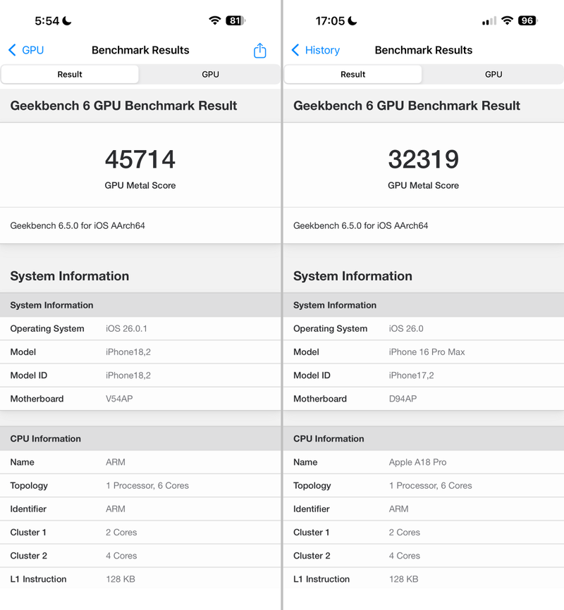Select the Result tab on the right screen
This screenshot has height=610, width=564.
click(x=353, y=74)
